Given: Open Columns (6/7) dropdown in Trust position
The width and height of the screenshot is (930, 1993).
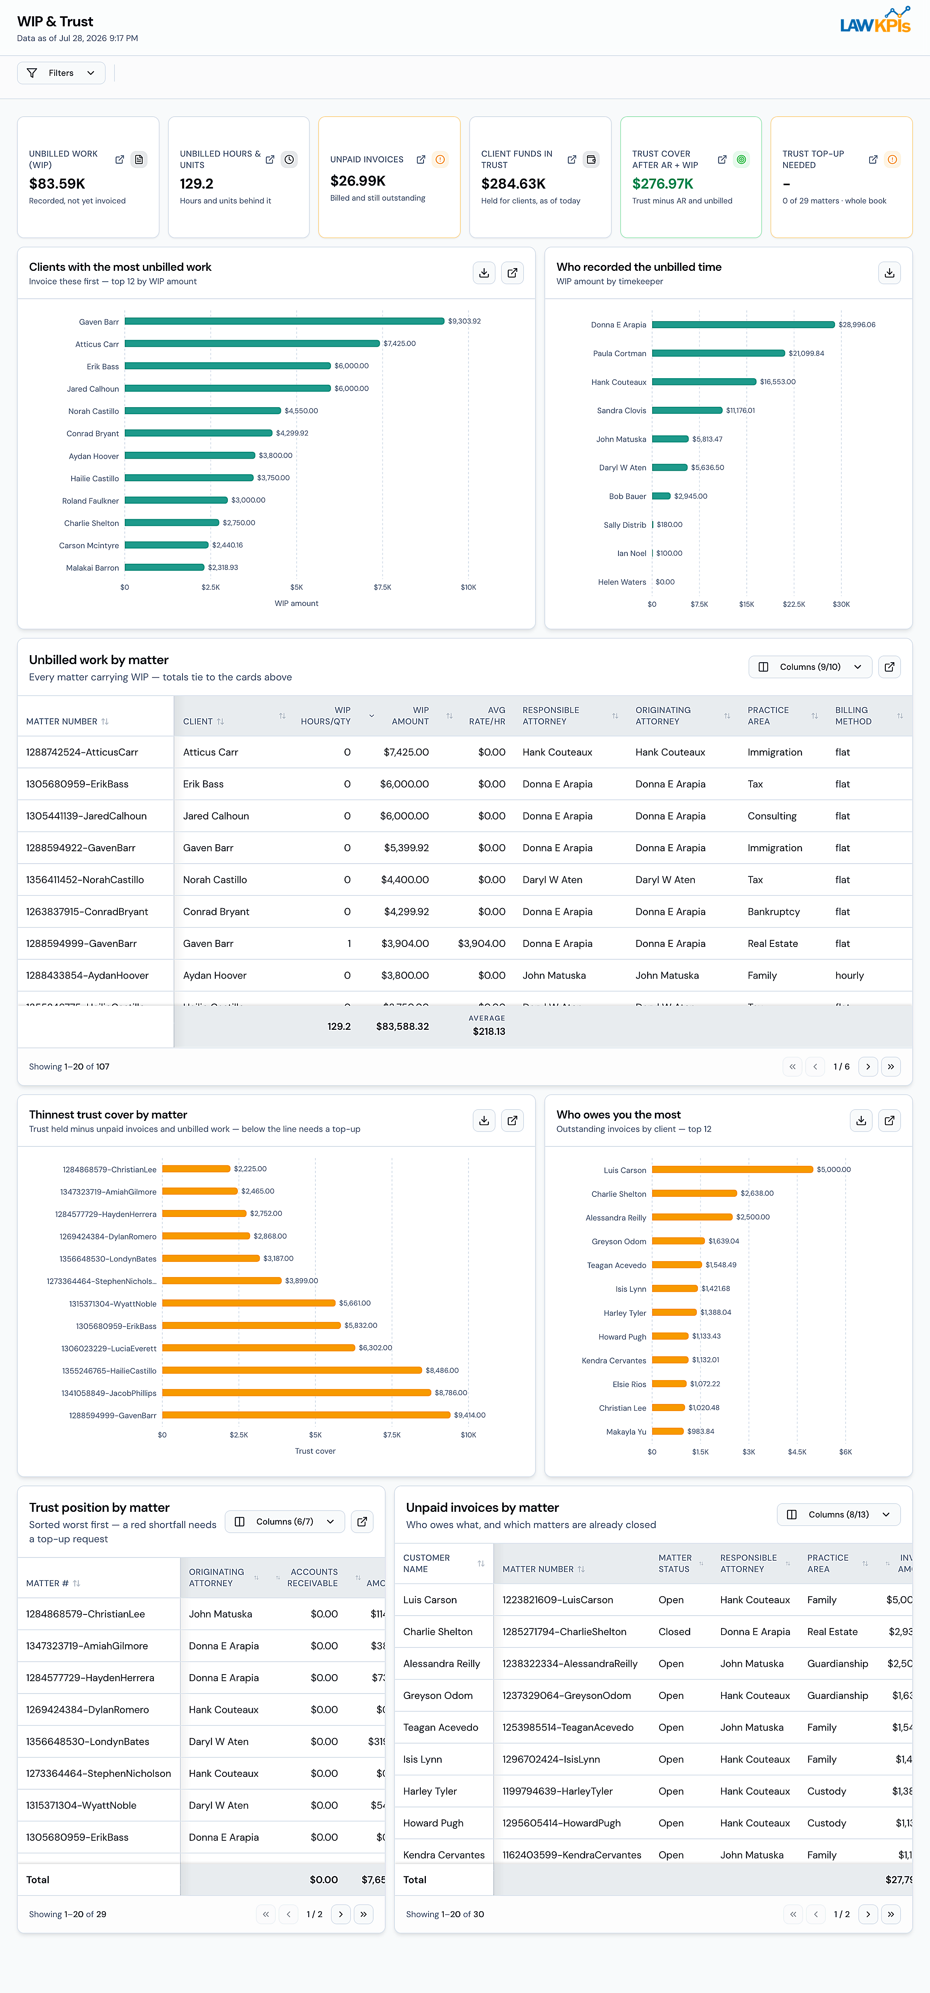Looking at the screenshot, I should coord(285,1522).
